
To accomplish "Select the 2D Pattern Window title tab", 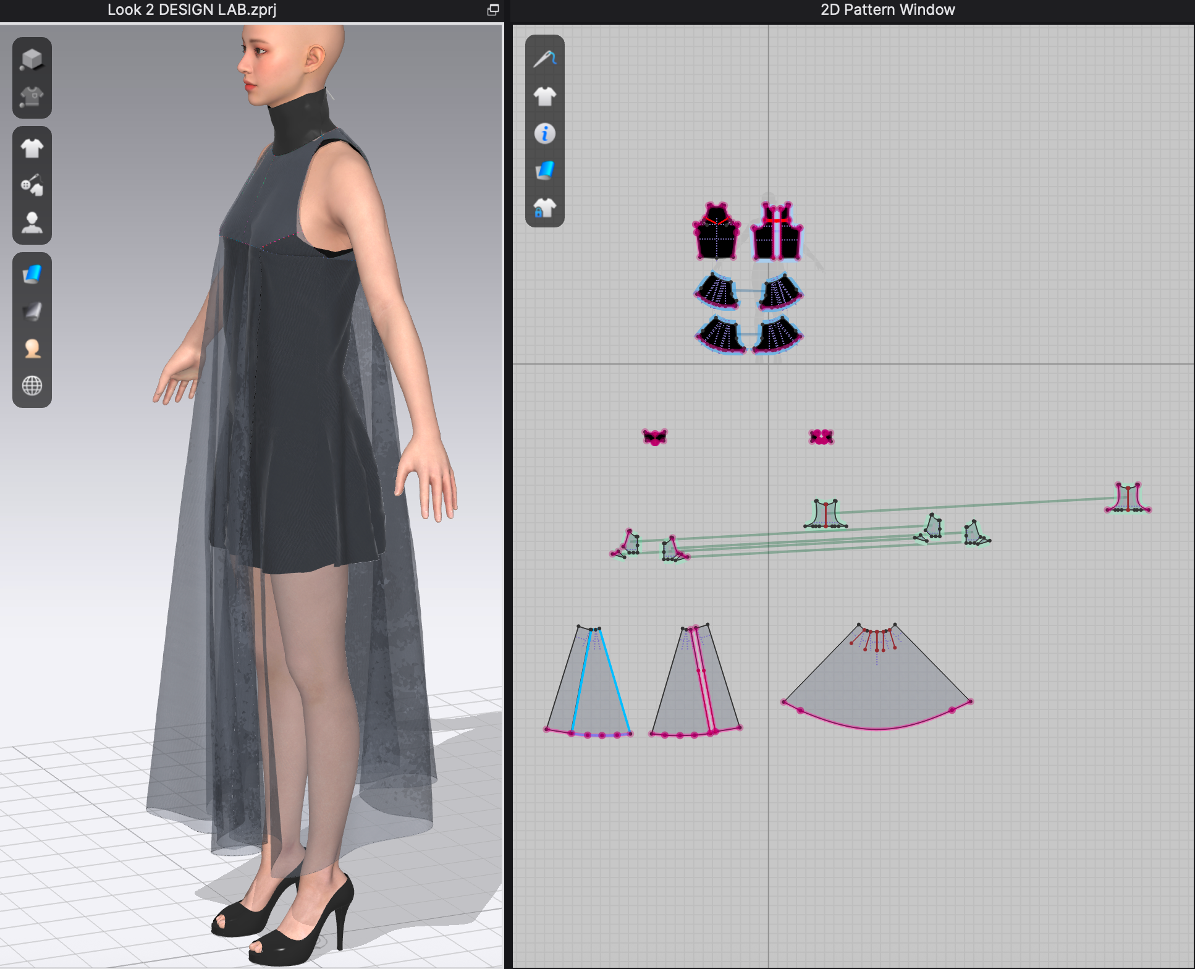I will click(x=887, y=10).
